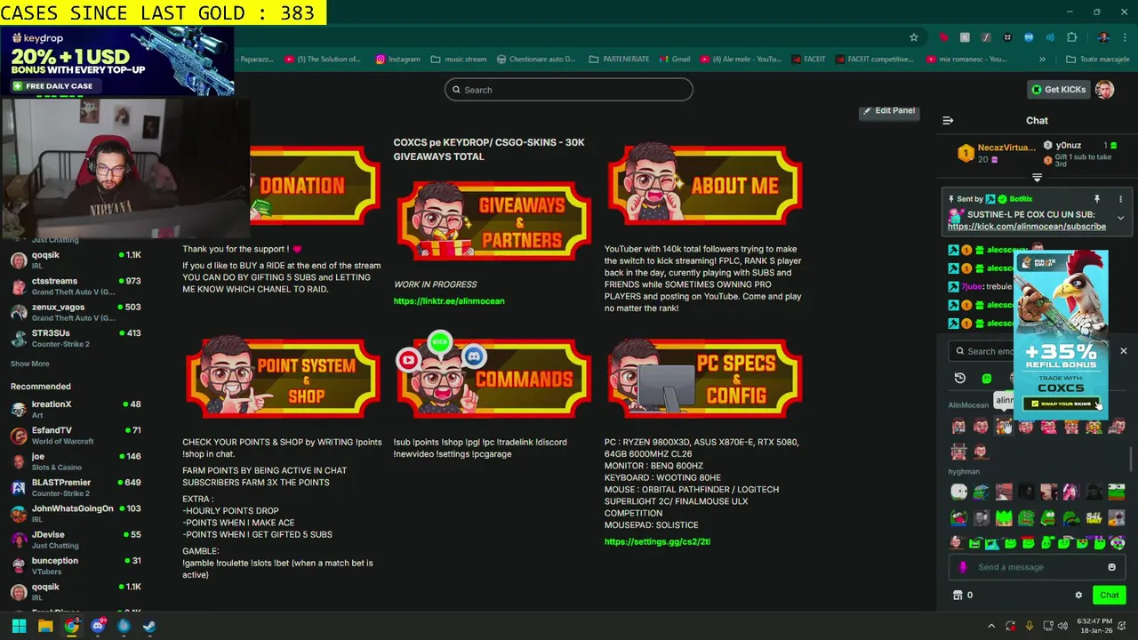
Task: Open the points shop store icon
Action: pyautogui.click(x=958, y=596)
